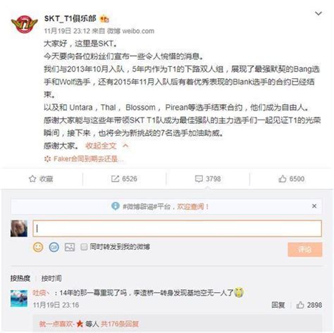Screen dimensions: 334x333
Task: Open the emoji picker smiley icon
Action: [38, 247]
